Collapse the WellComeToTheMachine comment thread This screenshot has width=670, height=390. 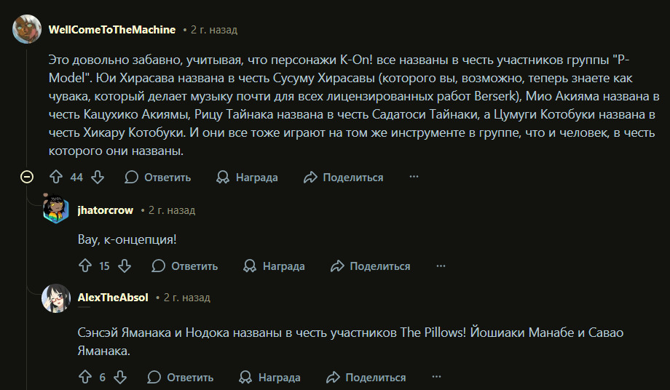point(27,177)
